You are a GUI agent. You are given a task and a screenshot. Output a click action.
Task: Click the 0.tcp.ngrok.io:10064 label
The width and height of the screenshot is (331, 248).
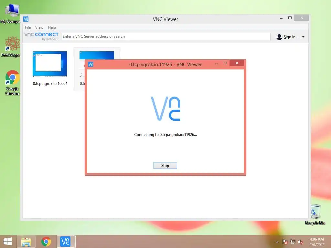[x=50, y=84]
